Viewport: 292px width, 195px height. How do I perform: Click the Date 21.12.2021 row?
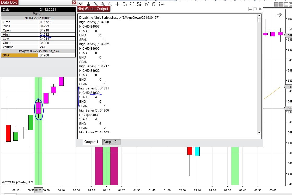point(38,9)
